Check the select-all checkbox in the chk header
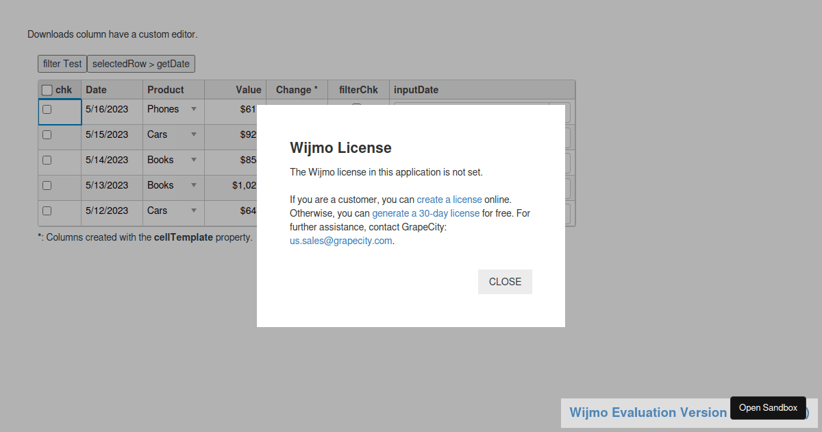The width and height of the screenshot is (822, 432). 47,89
